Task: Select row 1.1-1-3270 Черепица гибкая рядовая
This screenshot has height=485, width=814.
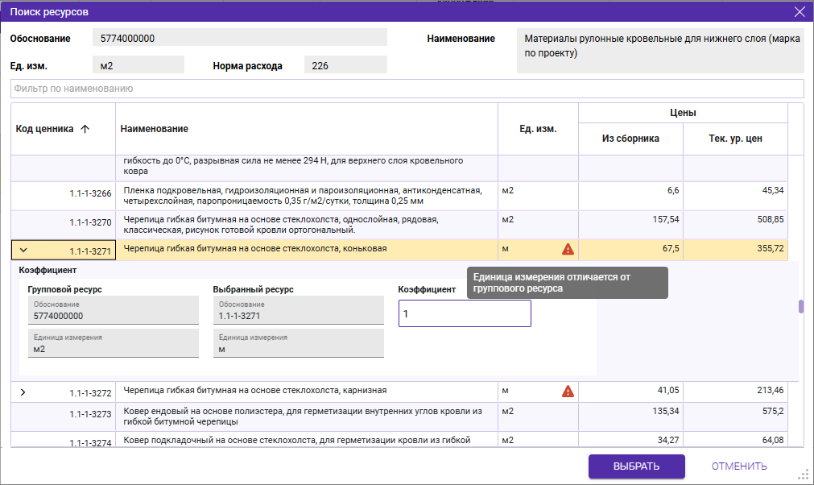Action: (306, 225)
